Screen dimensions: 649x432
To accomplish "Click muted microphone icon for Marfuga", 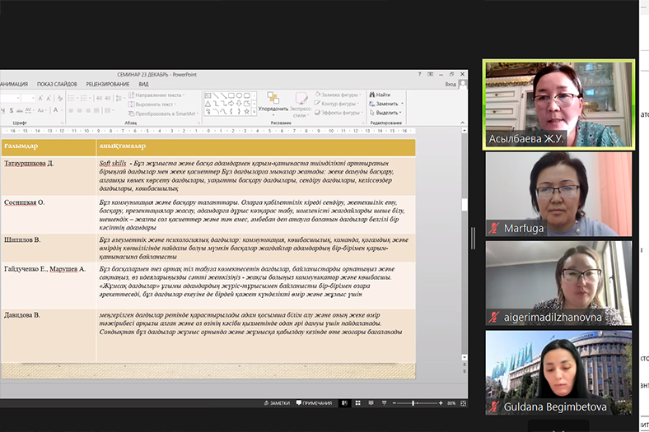I will (x=494, y=228).
